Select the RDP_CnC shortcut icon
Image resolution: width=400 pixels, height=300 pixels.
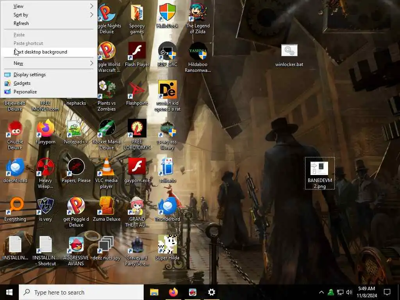(x=167, y=51)
